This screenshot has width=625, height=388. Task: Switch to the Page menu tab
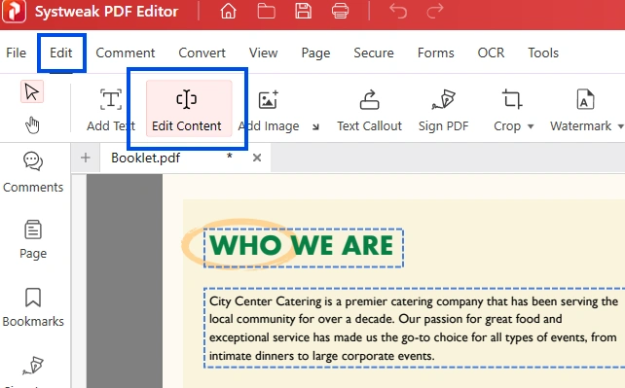[x=315, y=53]
